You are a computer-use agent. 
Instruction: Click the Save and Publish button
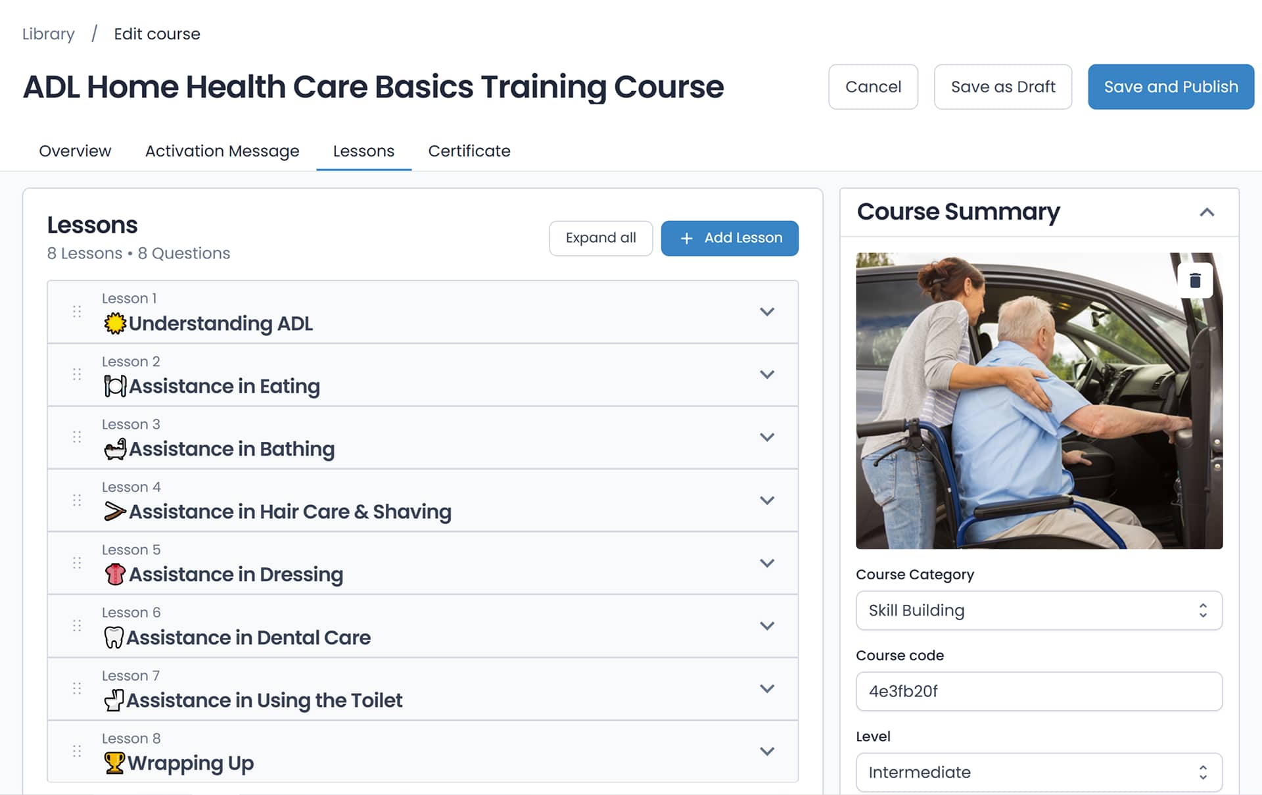(x=1171, y=87)
